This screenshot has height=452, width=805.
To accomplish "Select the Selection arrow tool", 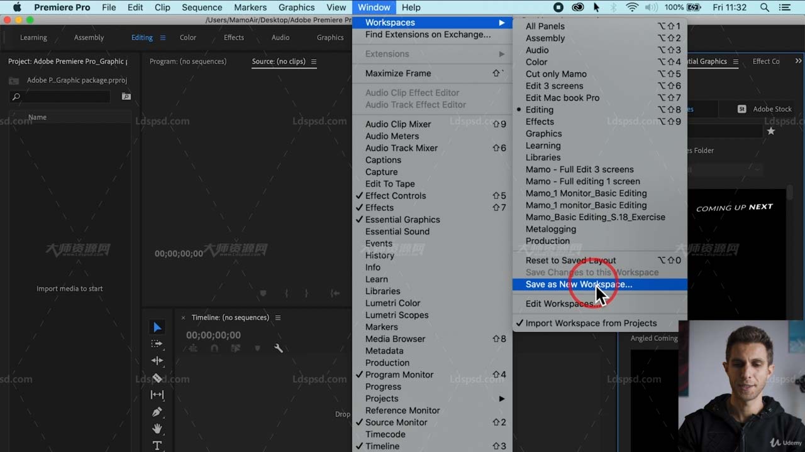I will click(x=157, y=327).
